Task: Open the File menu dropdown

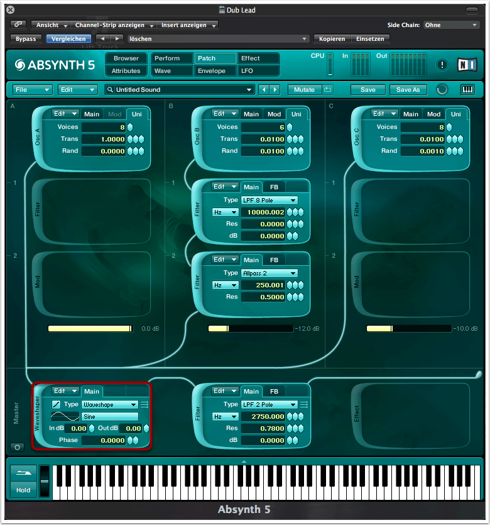Action: tap(33, 89)
